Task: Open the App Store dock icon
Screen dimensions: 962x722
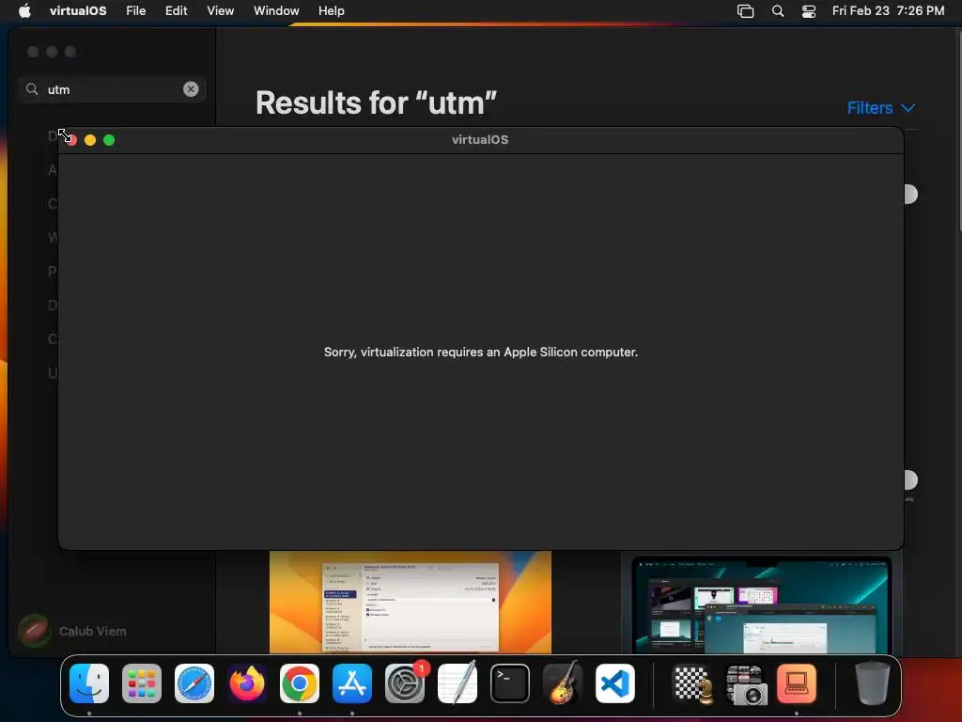Action: (x=352, y=683)
